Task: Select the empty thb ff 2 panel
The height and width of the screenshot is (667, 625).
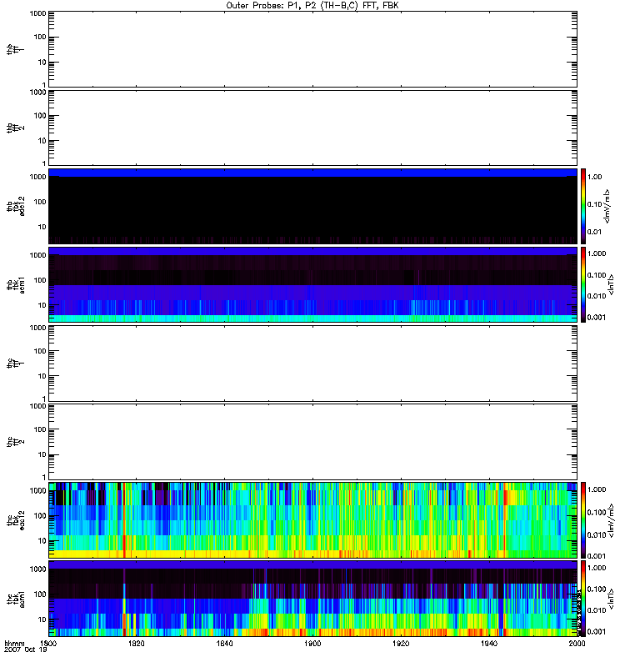Action: click(x=312, y=127)
